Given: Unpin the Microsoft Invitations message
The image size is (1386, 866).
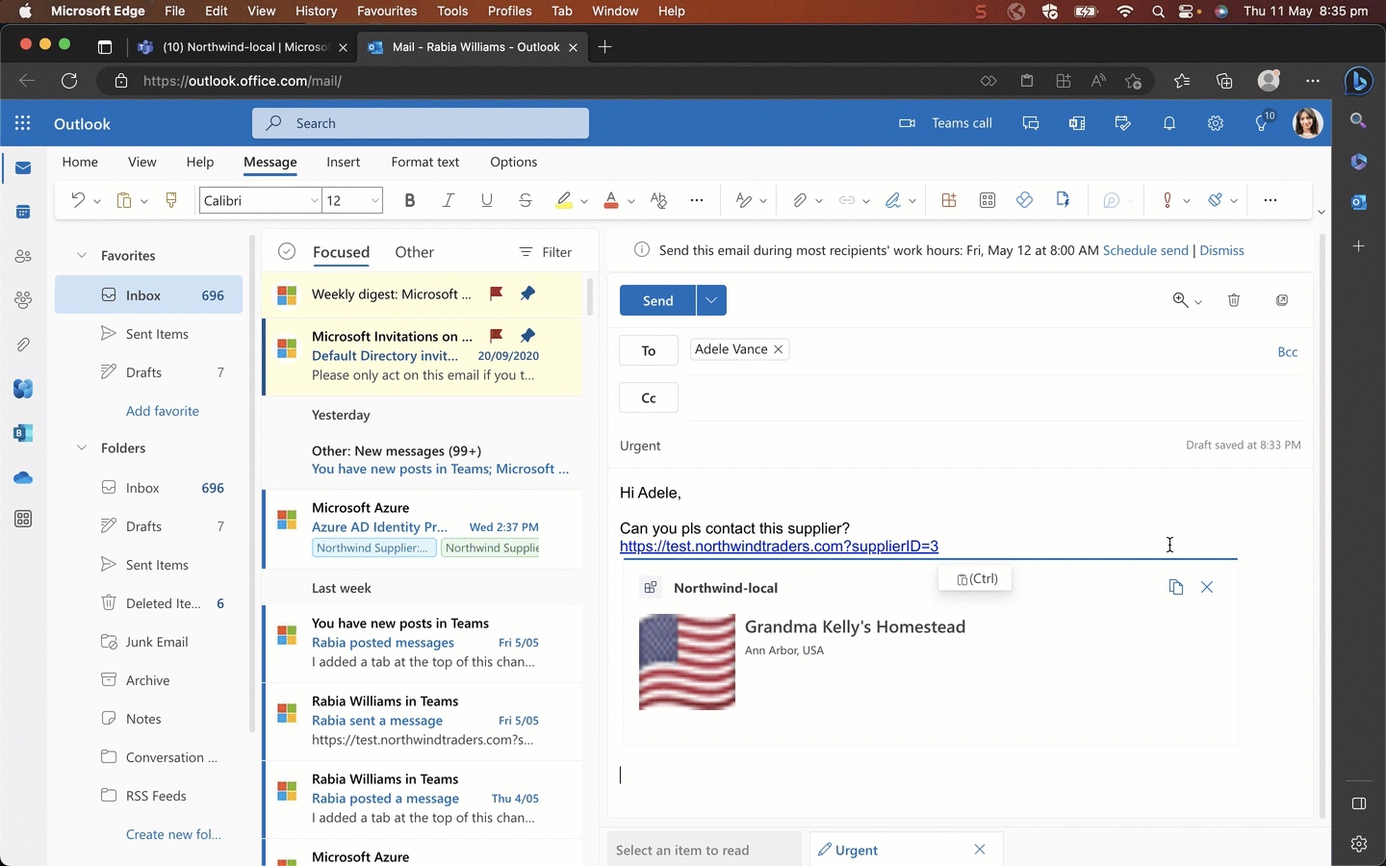Looking at the screenshot, I should tap(527, 336).
